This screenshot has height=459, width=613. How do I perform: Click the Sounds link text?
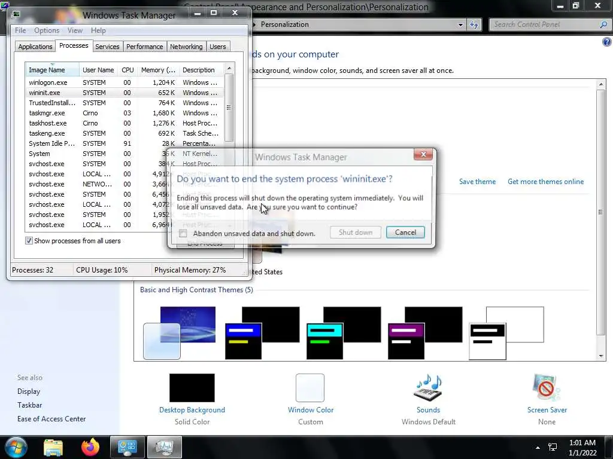(x=428, y=410)
